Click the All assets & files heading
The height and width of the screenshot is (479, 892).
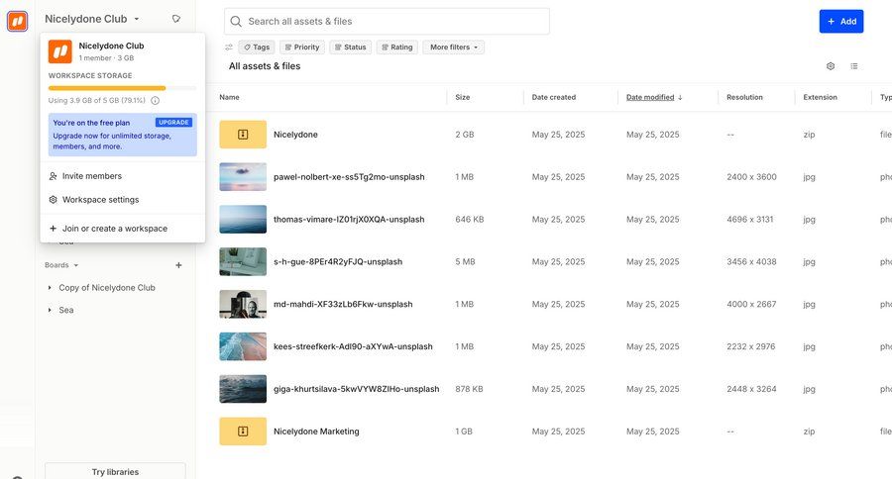[265, 66]
